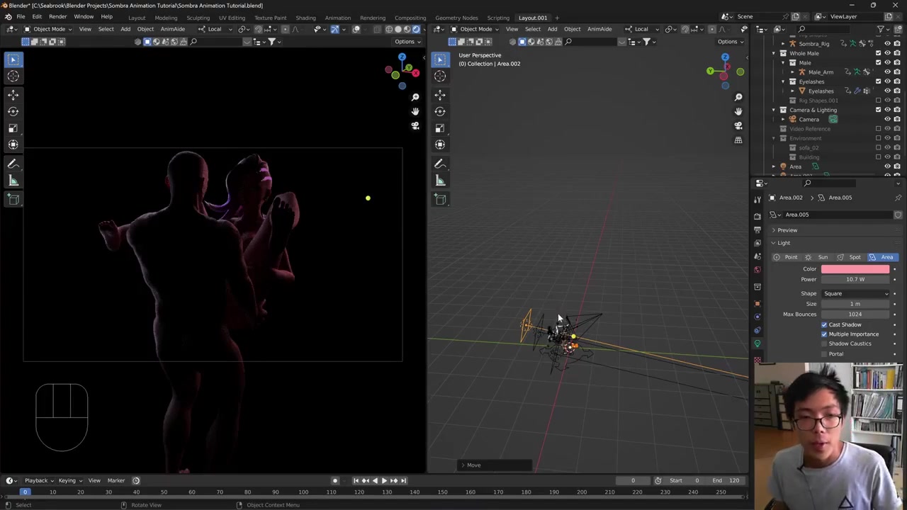Click the pink light Color swatch

coord(855,269)
